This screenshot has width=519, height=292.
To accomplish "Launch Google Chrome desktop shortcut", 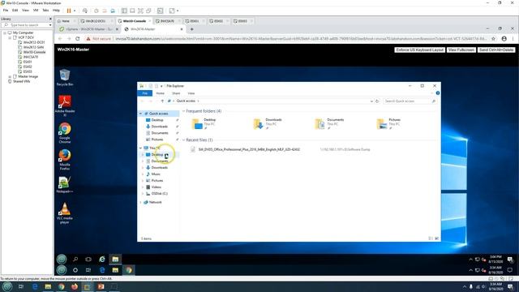I will coord(65,132).
